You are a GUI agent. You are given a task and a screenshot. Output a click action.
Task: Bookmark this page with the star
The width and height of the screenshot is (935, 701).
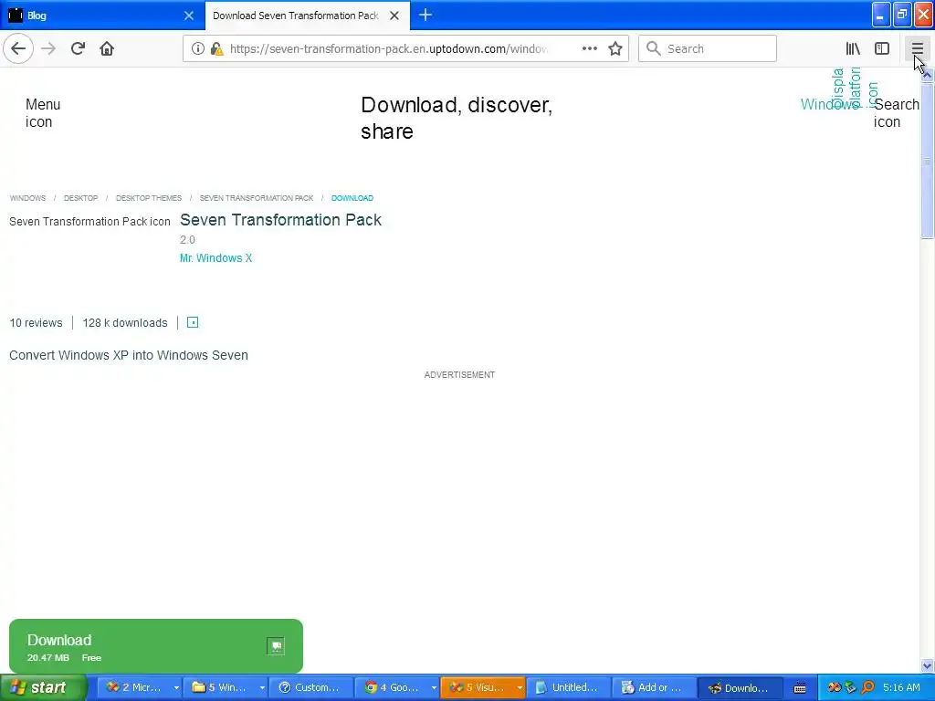pyautogui.click(x=615, y=48)
